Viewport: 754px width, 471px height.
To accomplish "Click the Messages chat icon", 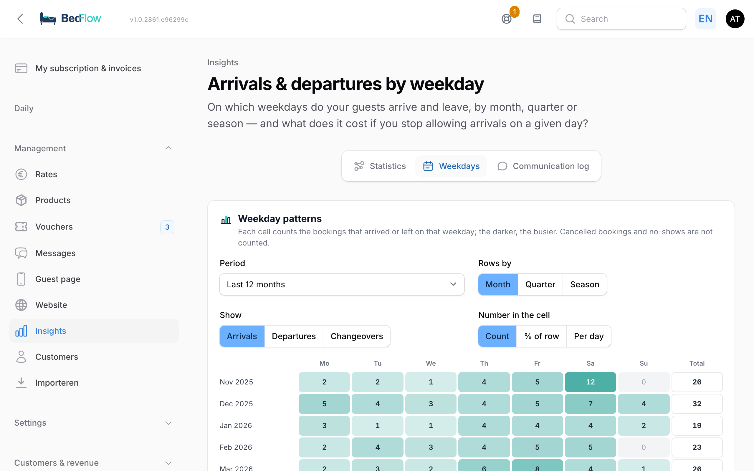I will click(21, 253).
